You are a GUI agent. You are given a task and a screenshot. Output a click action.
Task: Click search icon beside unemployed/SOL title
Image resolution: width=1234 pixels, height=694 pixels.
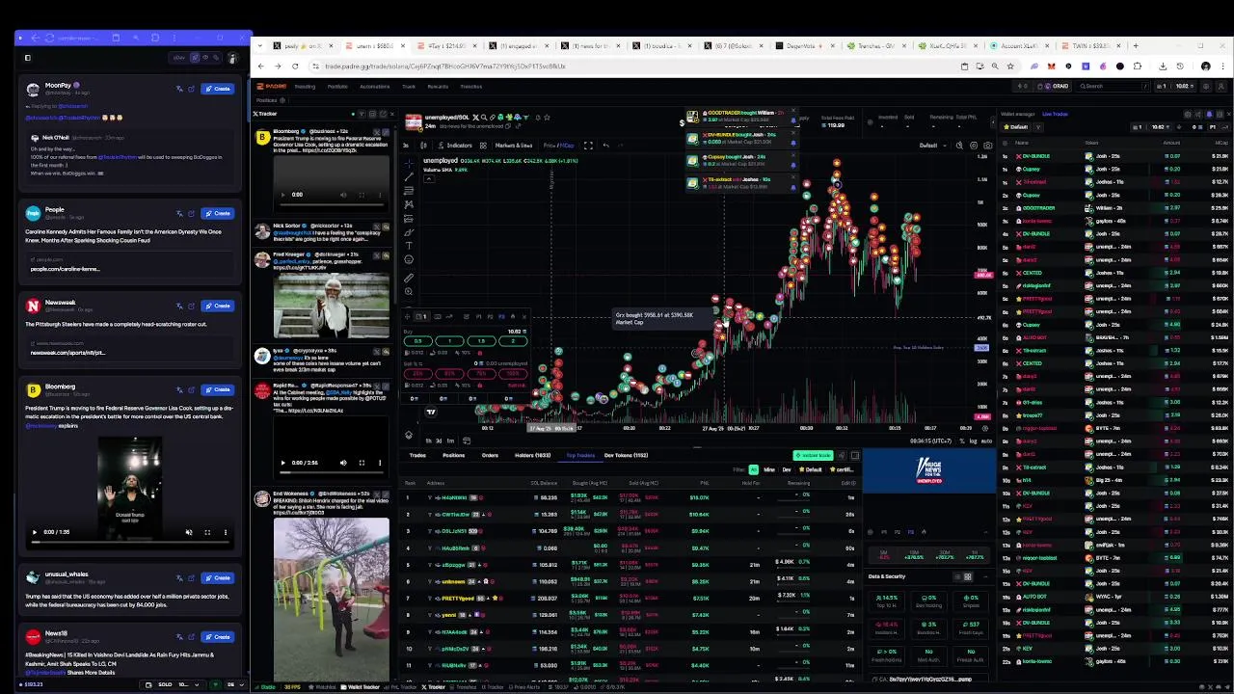484,118
